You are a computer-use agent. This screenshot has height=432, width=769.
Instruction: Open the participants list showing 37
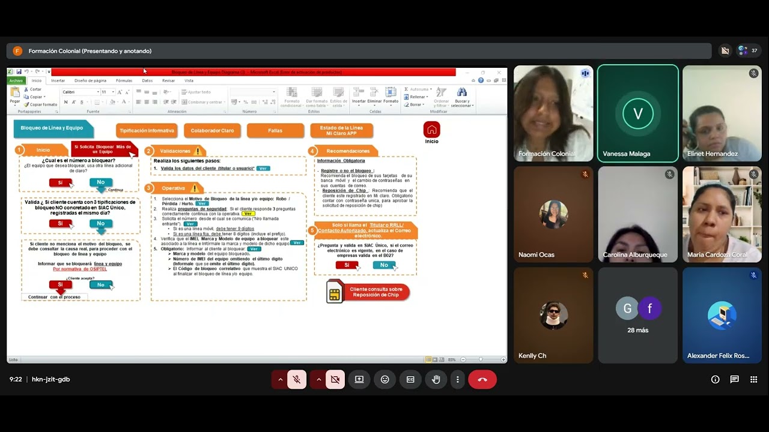pos(747,51)
